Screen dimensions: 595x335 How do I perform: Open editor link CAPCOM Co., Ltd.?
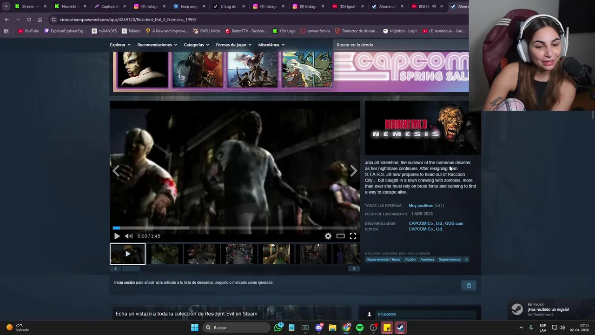425,229
